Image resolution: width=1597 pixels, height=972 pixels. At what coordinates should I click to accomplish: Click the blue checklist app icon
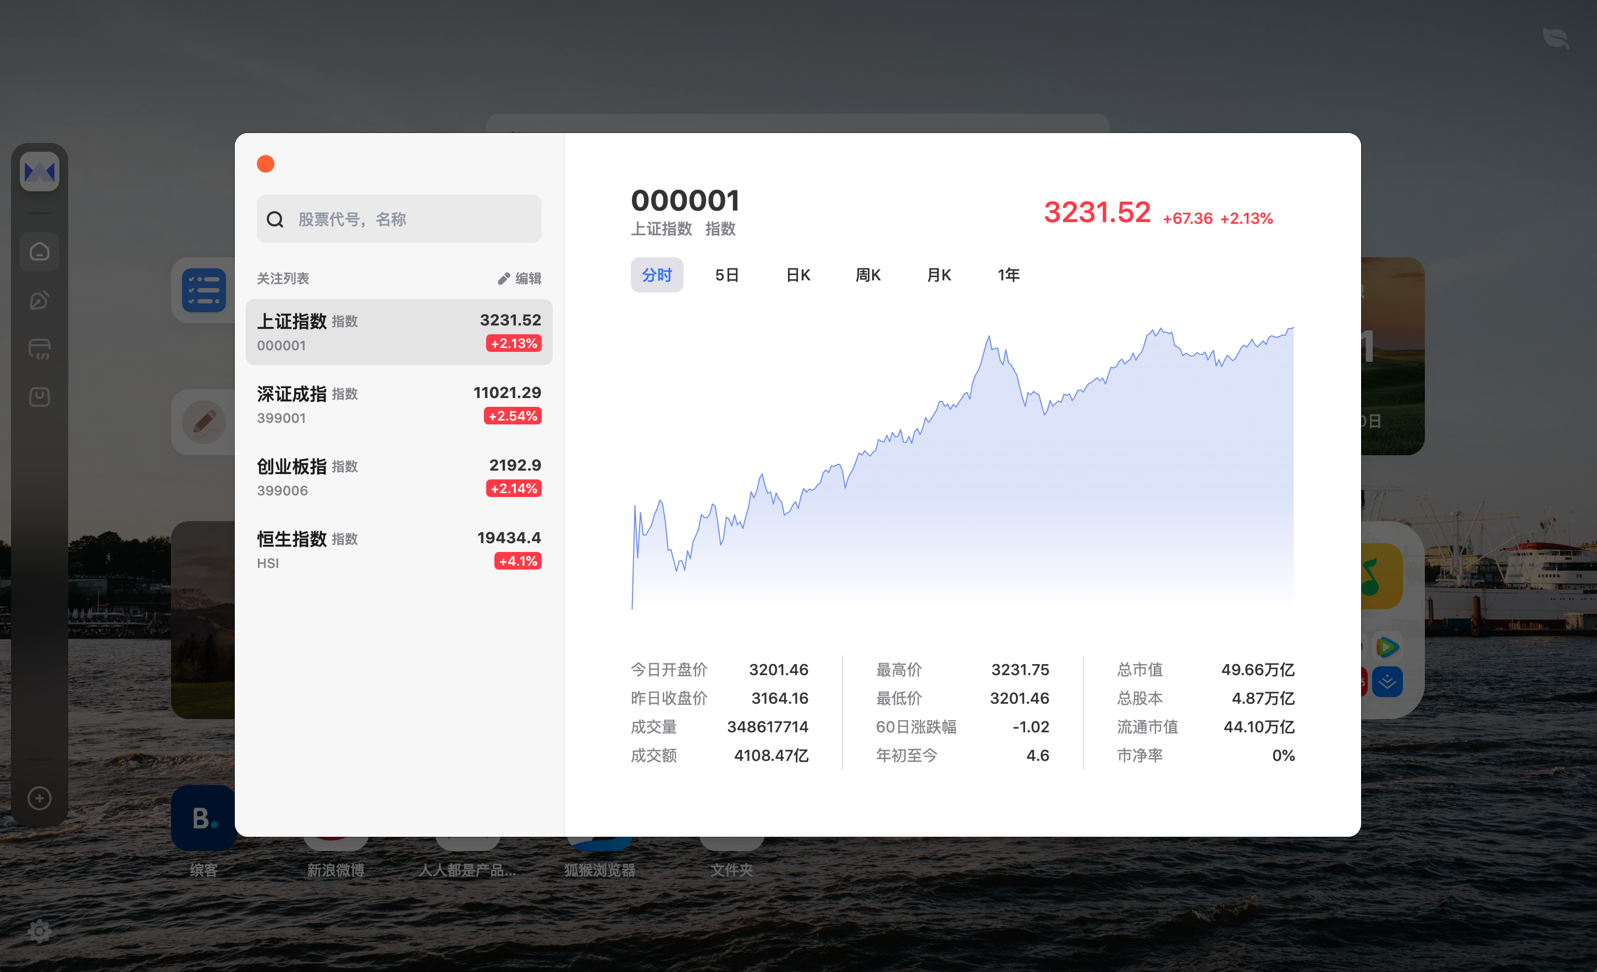(x=204, y=290)
